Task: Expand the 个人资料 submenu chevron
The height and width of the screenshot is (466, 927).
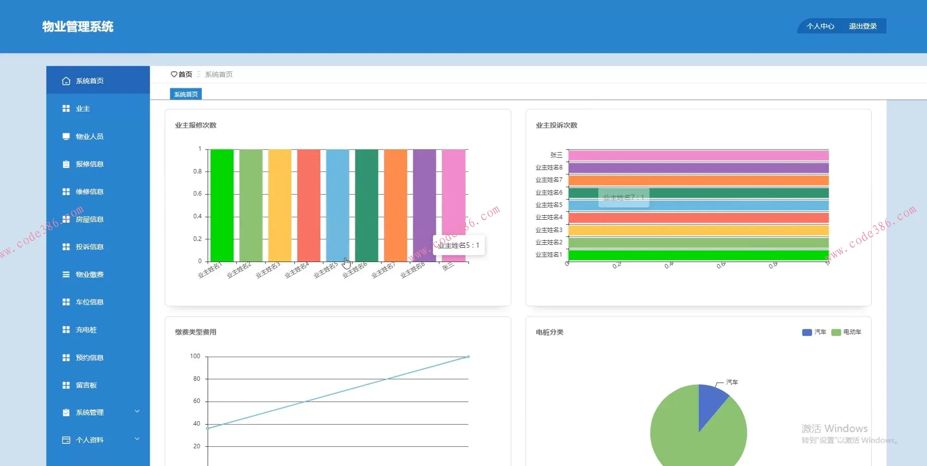Action: (137, 439)
